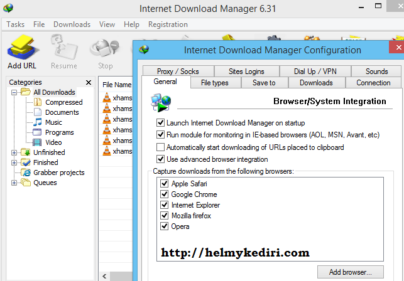Open the Tasks menu
Image resolution: width=404 pixels, height=281 pixels.
[16, 24]
